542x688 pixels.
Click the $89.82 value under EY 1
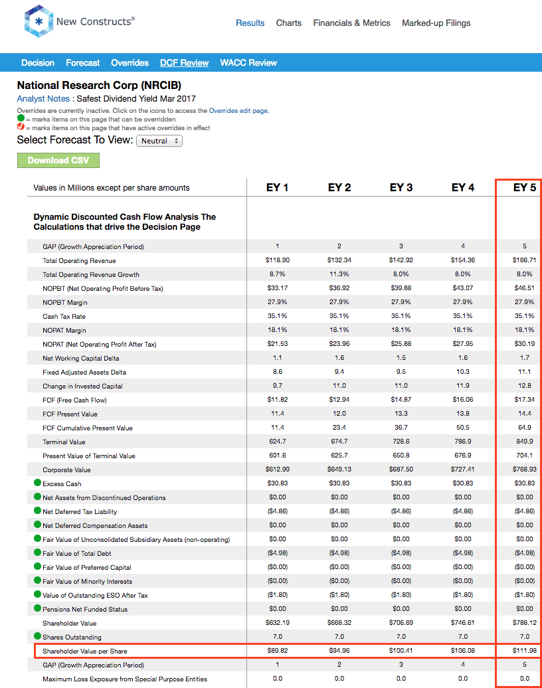(x=278, y=650)
